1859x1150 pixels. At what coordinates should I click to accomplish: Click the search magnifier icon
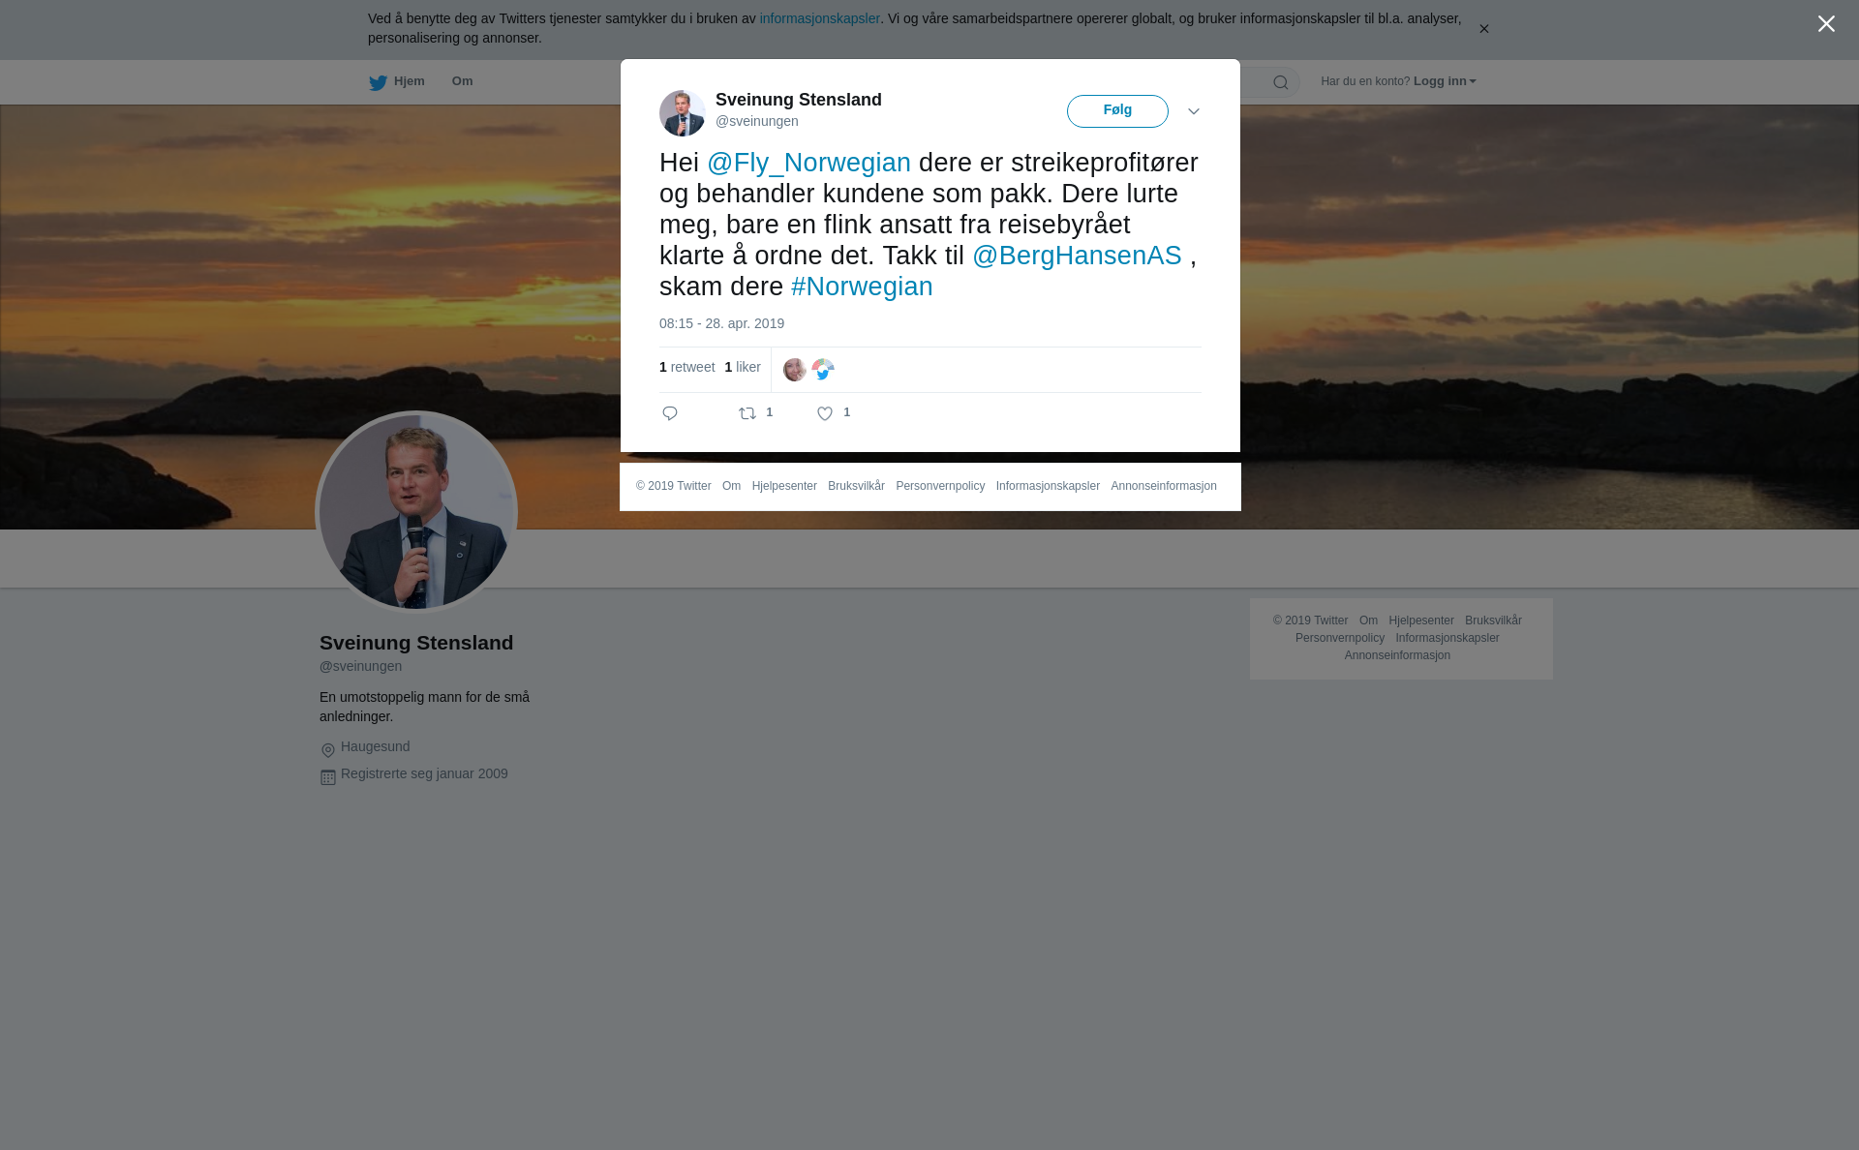click(x=1281, y=82)
